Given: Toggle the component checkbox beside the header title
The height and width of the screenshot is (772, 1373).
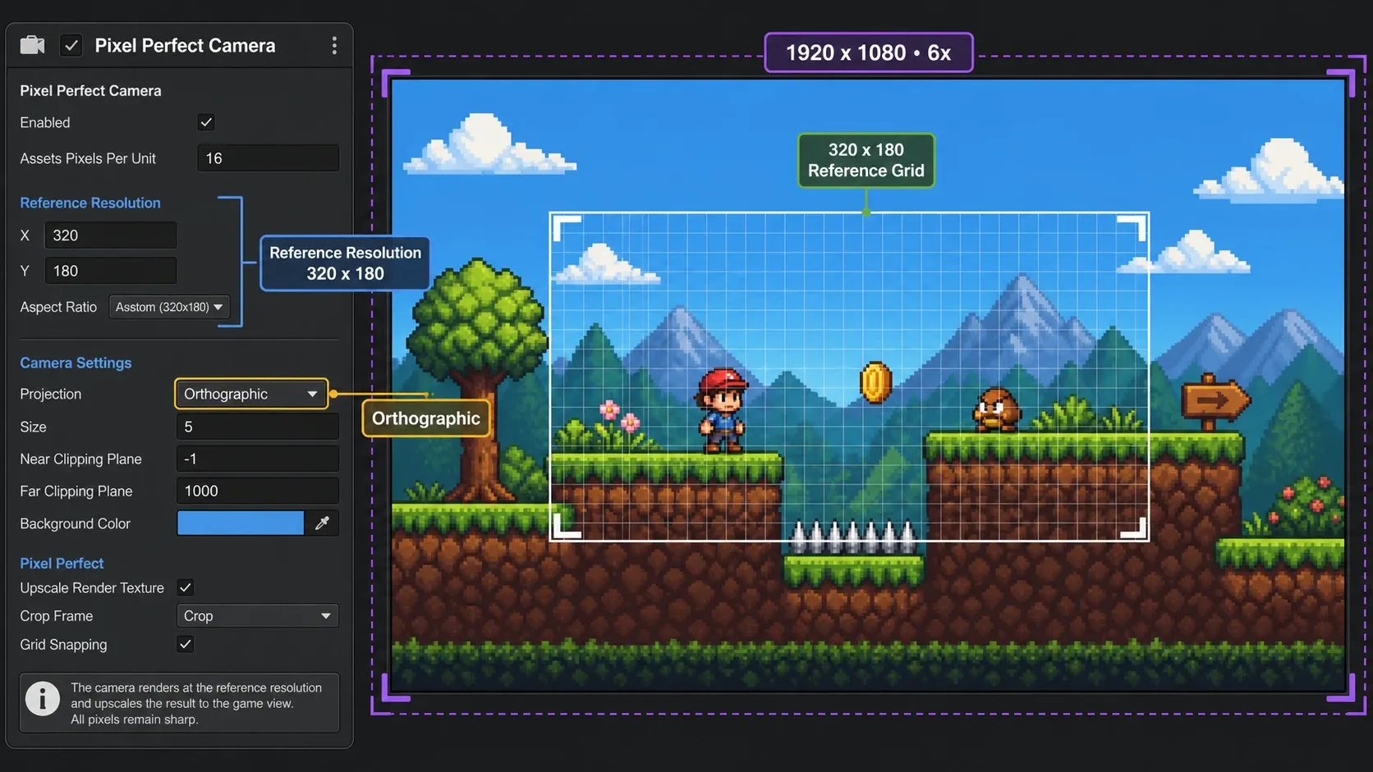Looking at the screenshot, I should [x=71, y=45].
